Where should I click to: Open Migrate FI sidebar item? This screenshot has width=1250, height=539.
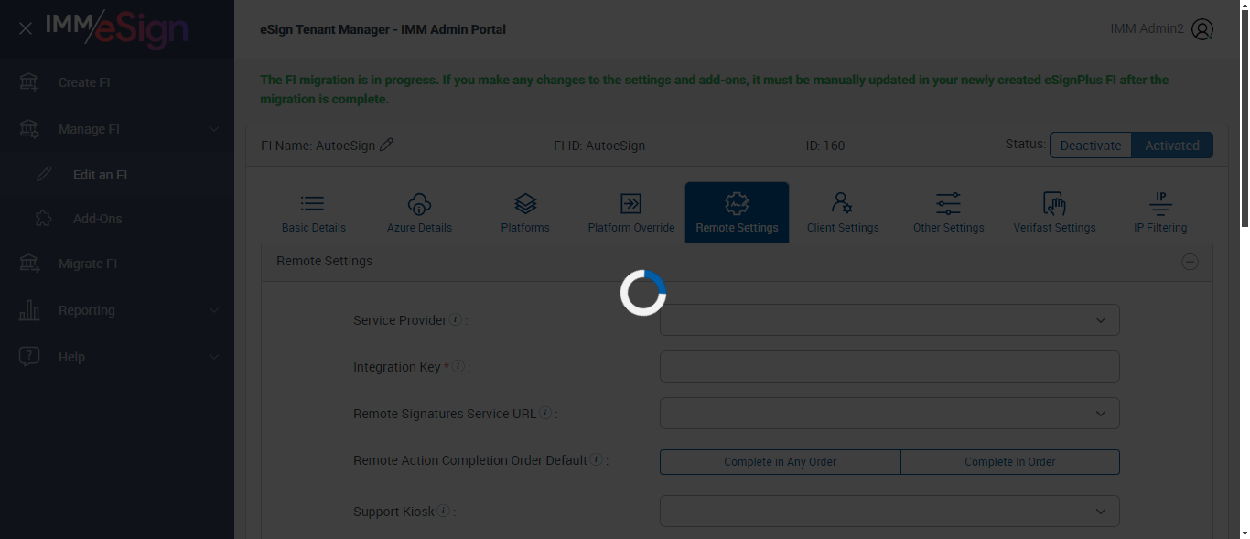(117, 264)
